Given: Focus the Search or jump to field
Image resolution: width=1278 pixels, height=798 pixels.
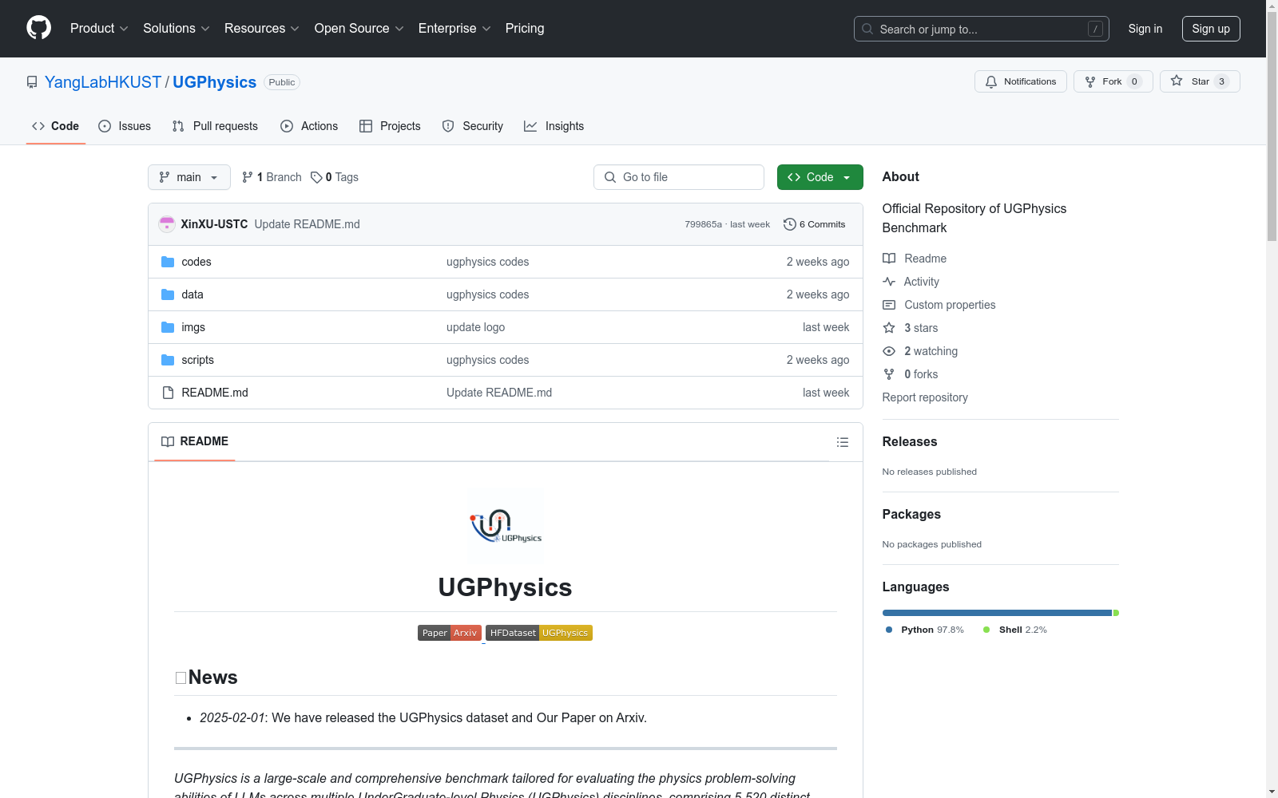Looking at the screenshot, I should tap(982, 29).
